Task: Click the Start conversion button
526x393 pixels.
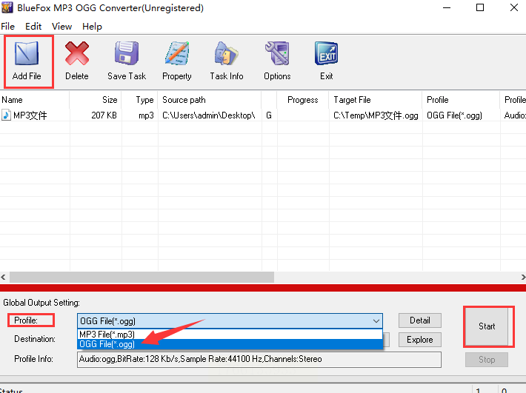Action: [x=487, y=326]
